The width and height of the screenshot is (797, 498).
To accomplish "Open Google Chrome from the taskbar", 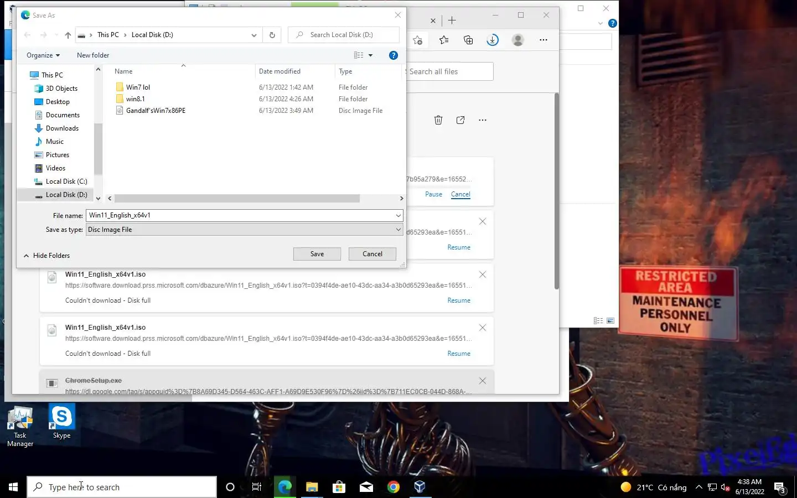I will coord(394,487).
